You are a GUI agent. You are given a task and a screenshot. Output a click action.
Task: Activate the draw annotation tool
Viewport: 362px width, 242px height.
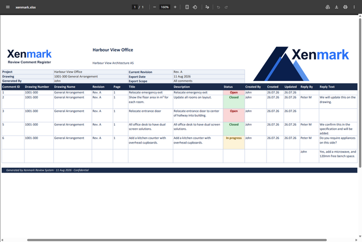[207, 7]
